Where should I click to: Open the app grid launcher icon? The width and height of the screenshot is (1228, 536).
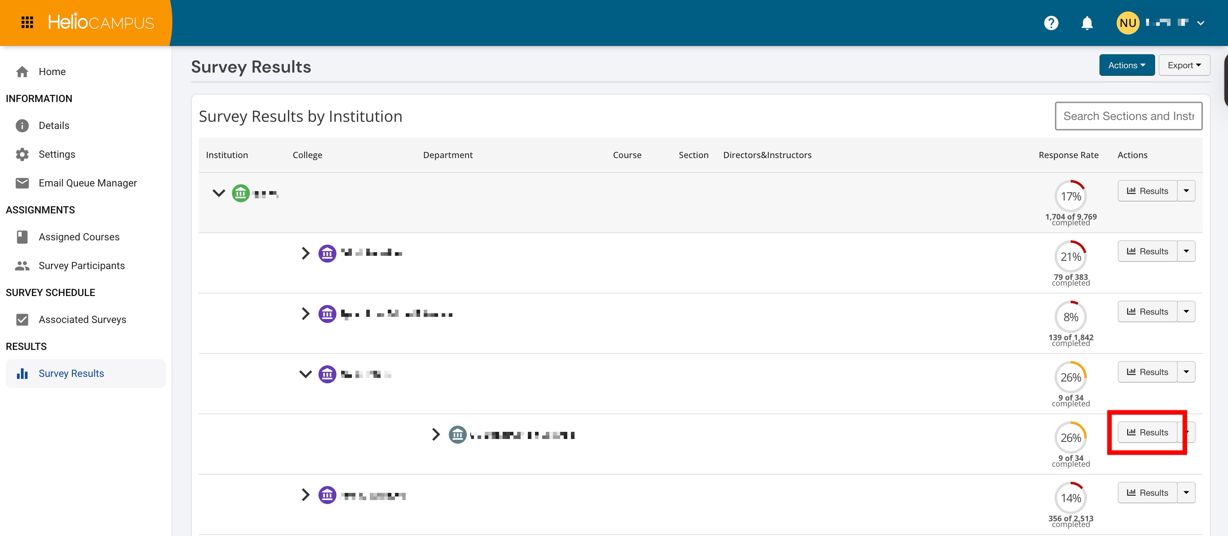point(27,22)
